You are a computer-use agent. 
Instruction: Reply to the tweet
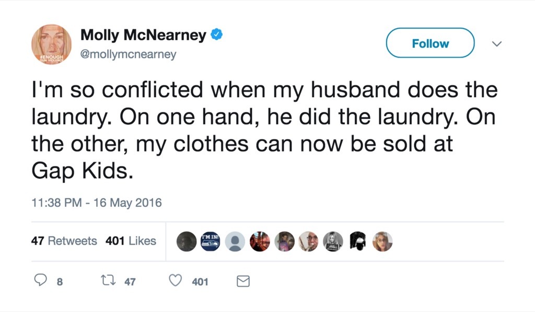[42, 281]
